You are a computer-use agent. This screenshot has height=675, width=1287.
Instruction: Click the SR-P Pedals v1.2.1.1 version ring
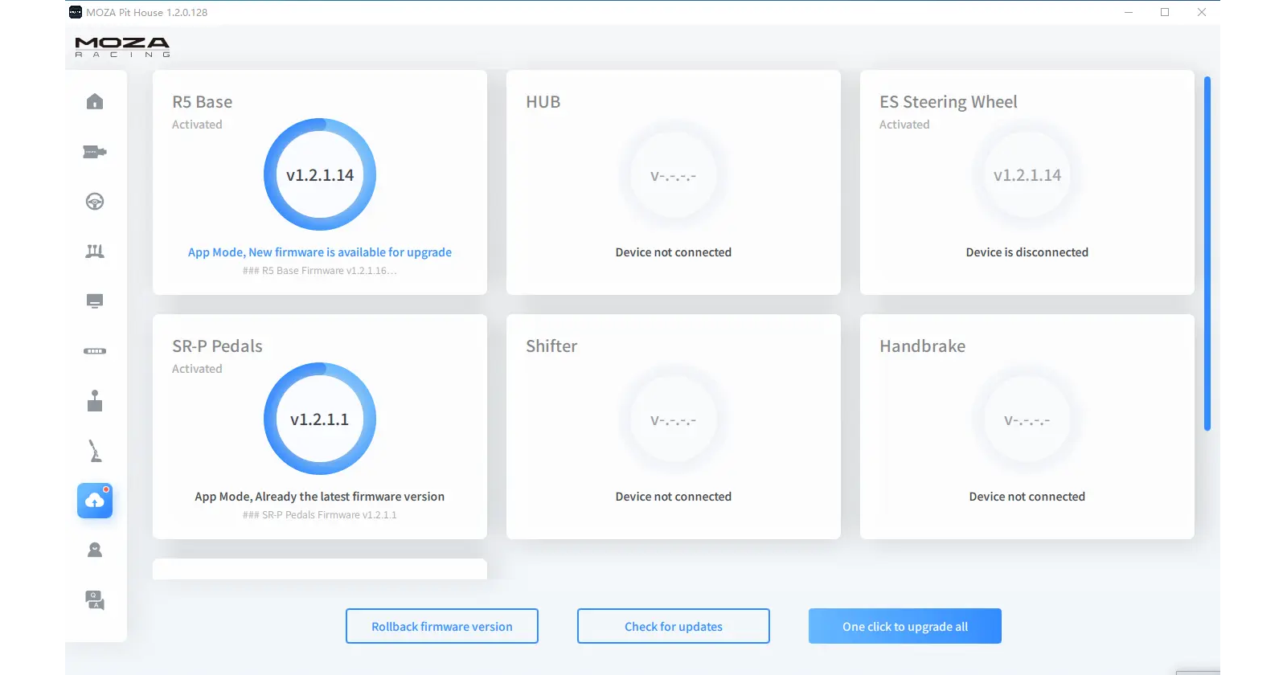click(x=319, y=419)
